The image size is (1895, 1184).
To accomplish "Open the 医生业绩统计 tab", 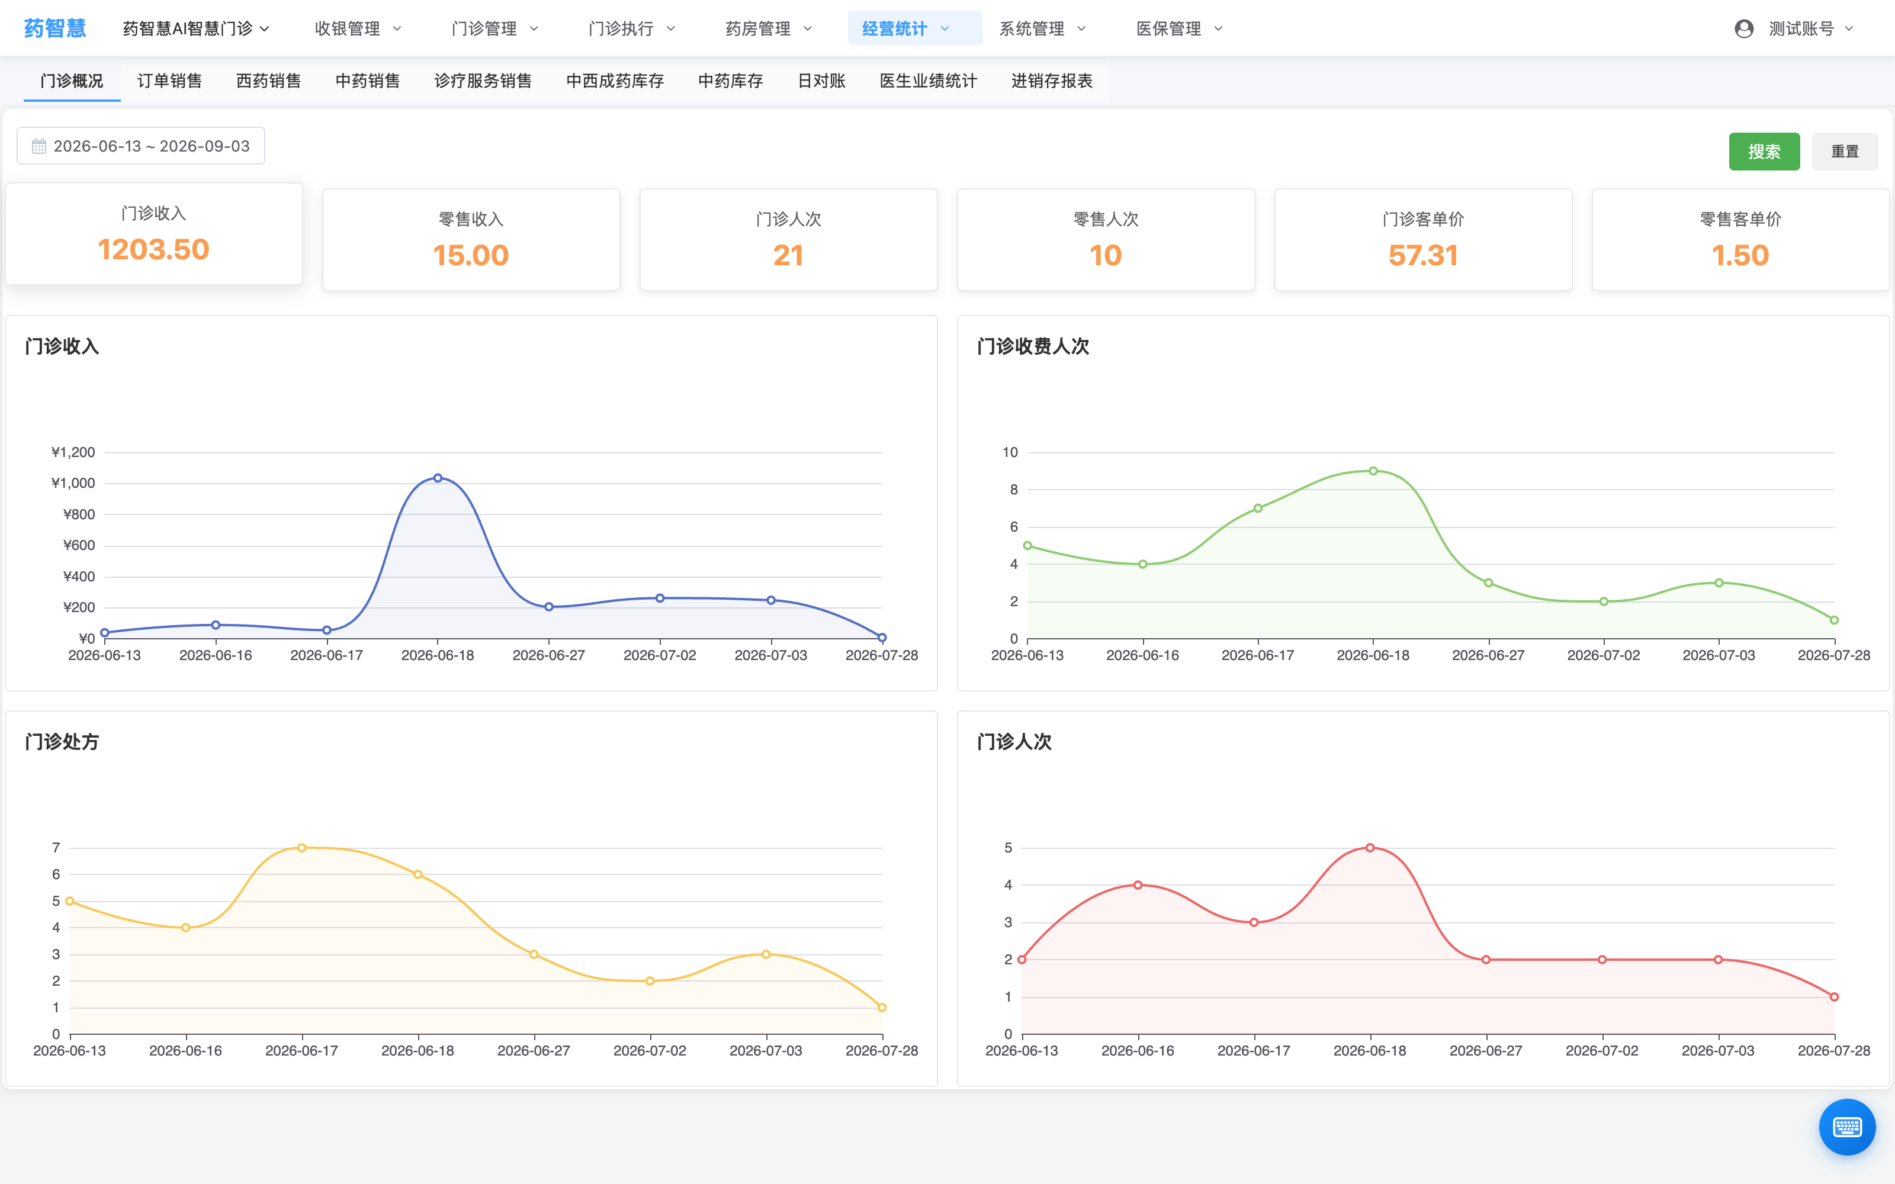I will pos(928,81).
